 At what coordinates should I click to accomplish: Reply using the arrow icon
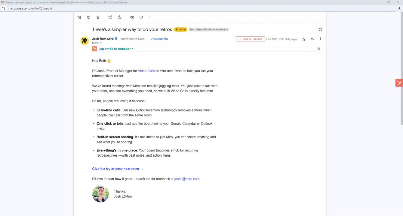point(312,39)
